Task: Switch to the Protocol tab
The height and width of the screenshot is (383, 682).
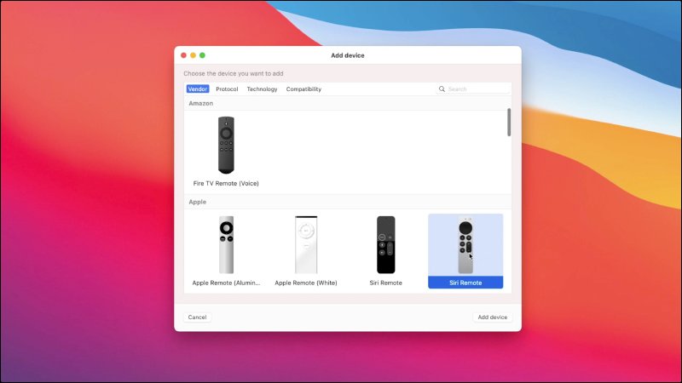Action: pos(227,89)
